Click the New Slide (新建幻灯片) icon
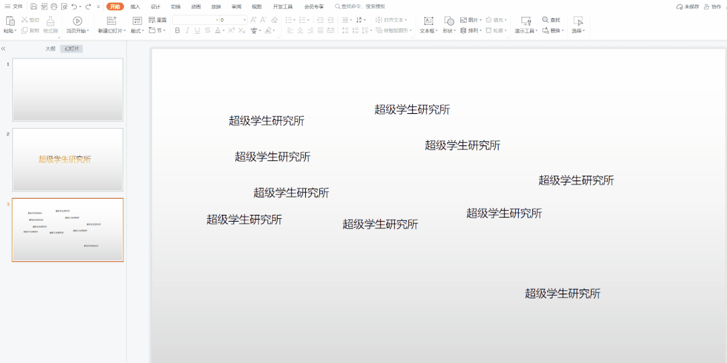The image size is (727, 363). tap(112, 21)
